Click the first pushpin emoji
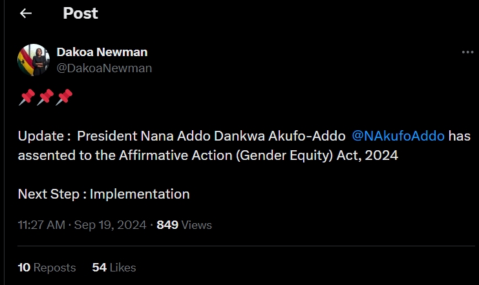The image size is (479, 285). click(27, 97)
